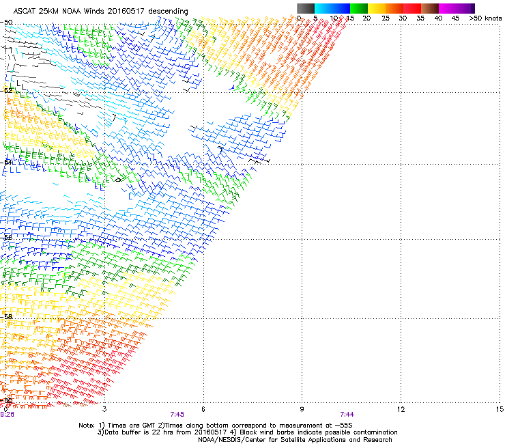Click the '>50 knots' legend label
The width and height of the screenshot is (505, 444).
coord(485,18)
